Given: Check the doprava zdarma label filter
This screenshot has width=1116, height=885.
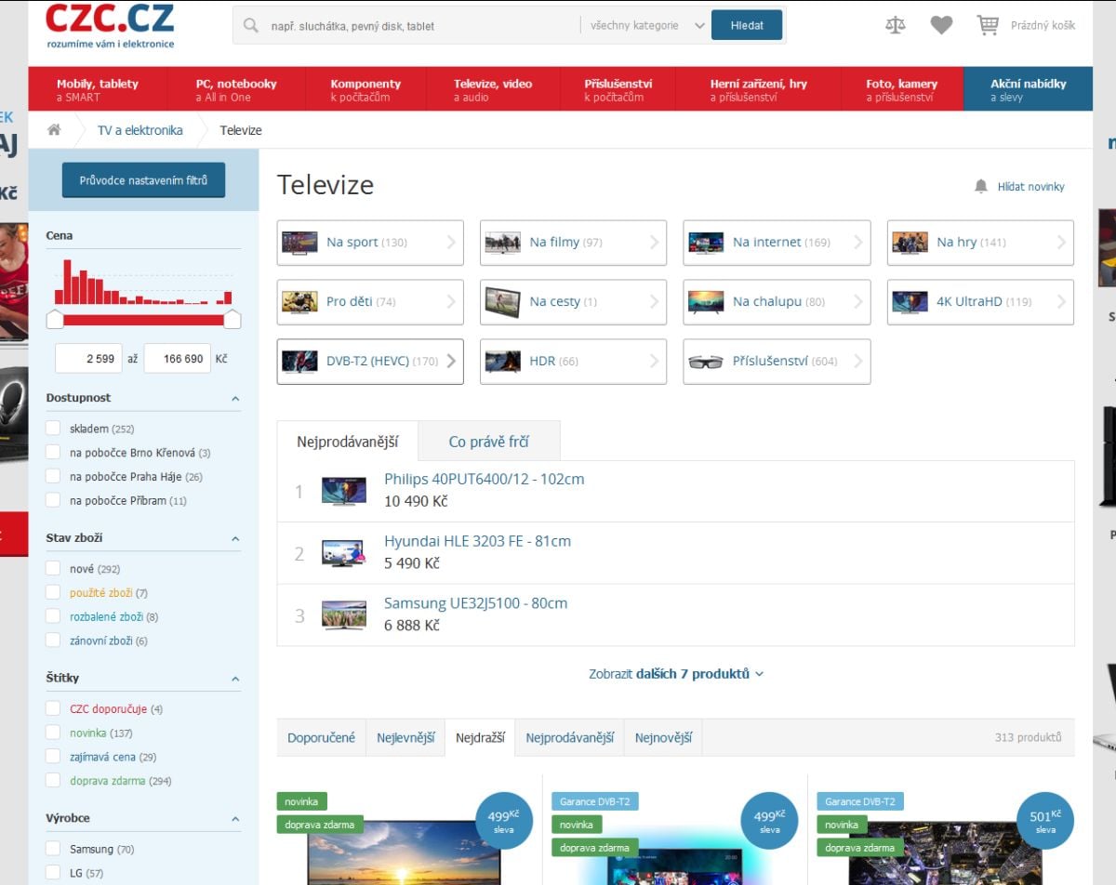Looking at the screenshot, I should [x=53, y=781].
